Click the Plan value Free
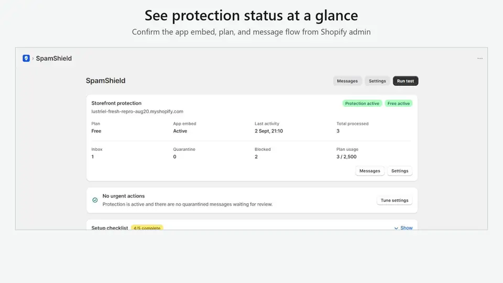Viewport: 503px width, 283px height. point(96,131)
